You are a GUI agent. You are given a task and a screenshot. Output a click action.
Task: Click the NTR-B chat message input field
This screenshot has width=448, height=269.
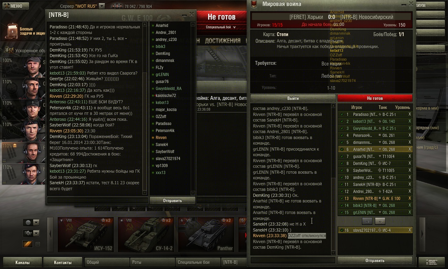98,200
